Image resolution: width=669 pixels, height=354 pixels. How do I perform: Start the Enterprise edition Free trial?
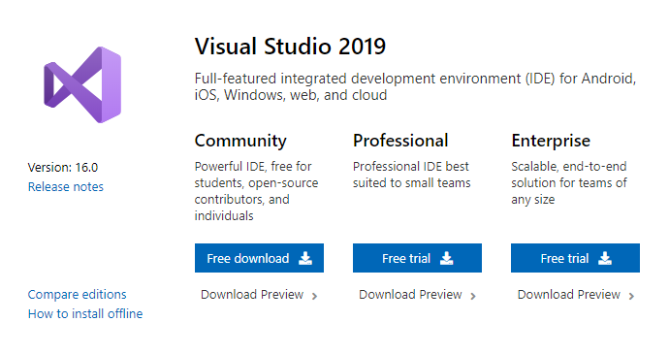575,258
